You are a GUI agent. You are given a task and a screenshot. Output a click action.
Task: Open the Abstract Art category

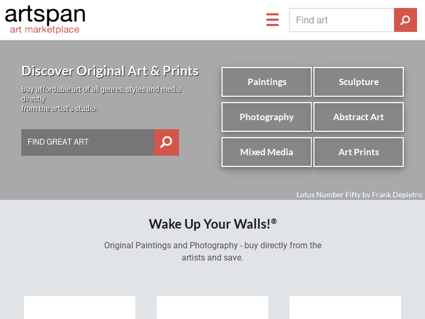[x=358, y=117]
